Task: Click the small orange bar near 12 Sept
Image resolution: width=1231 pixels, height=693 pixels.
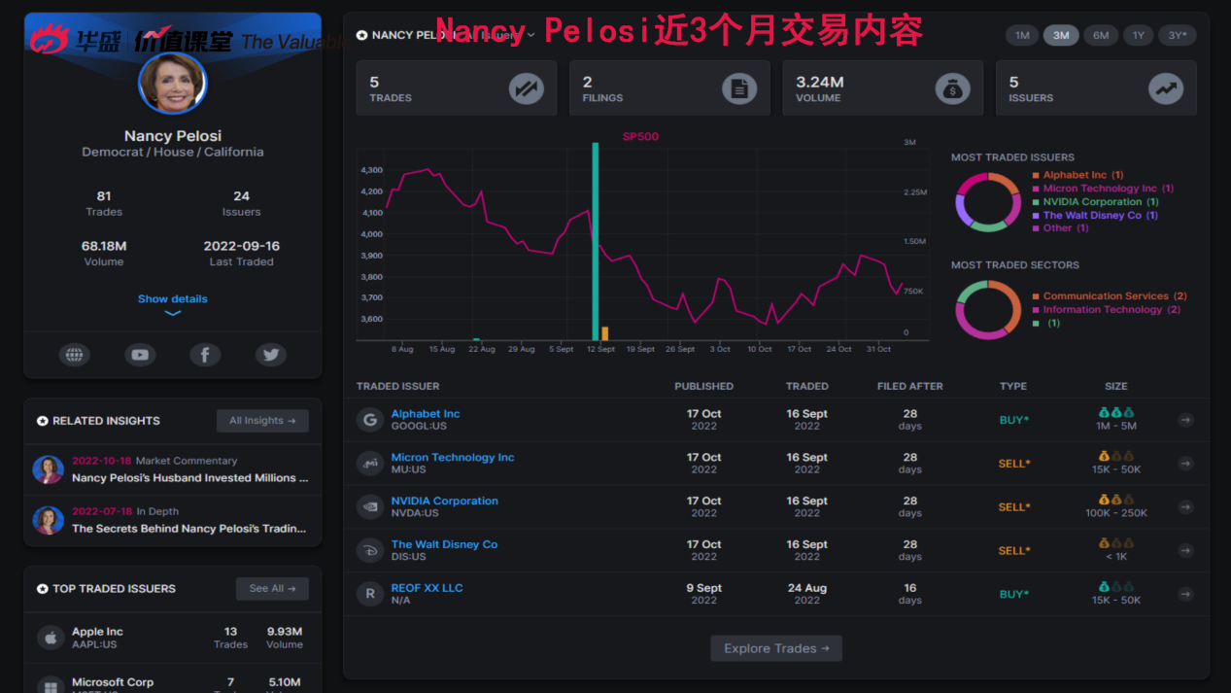Action: [605, 333]
